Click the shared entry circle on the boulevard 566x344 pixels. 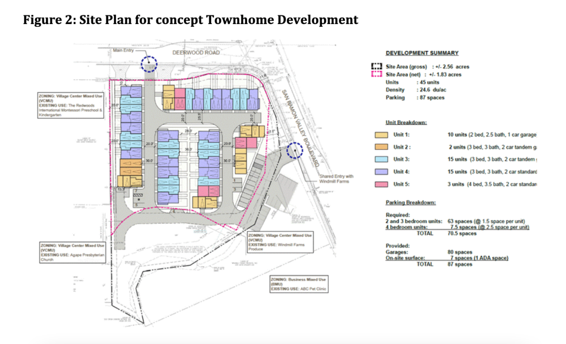pyautogui.click(x=296, y=150)
